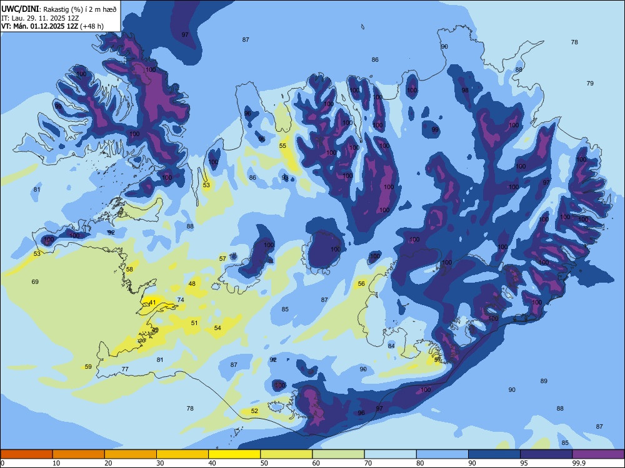Click the humidity value '69' over the sea
Image resolution: width=625 pixels, height=468 pixels.
35,282
